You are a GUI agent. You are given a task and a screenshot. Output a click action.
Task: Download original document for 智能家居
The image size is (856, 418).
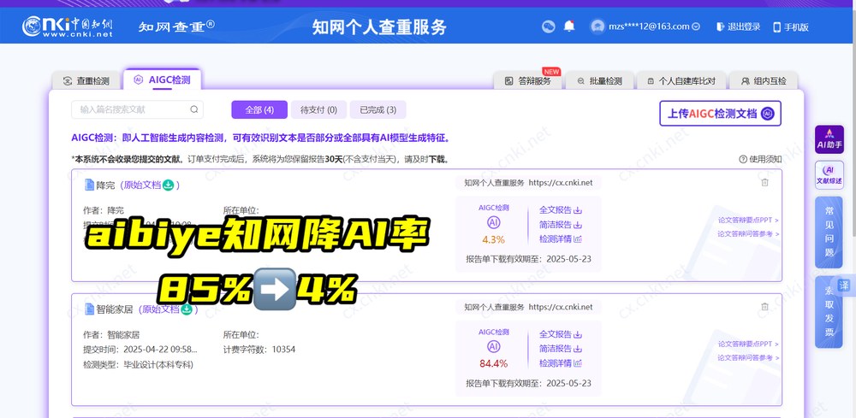[187, 309]
